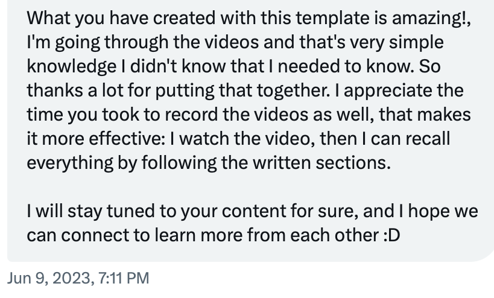Click the word "knowledge" in the message bubble
Screen dimensions: 494x298
(x=72, y=66)
